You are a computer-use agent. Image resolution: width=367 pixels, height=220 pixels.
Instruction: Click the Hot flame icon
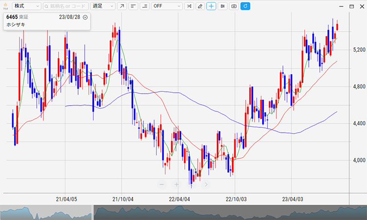(5, 6)
